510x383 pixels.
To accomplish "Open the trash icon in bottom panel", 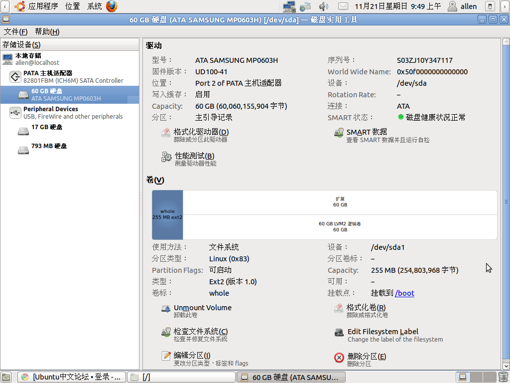I will point(503,377).
